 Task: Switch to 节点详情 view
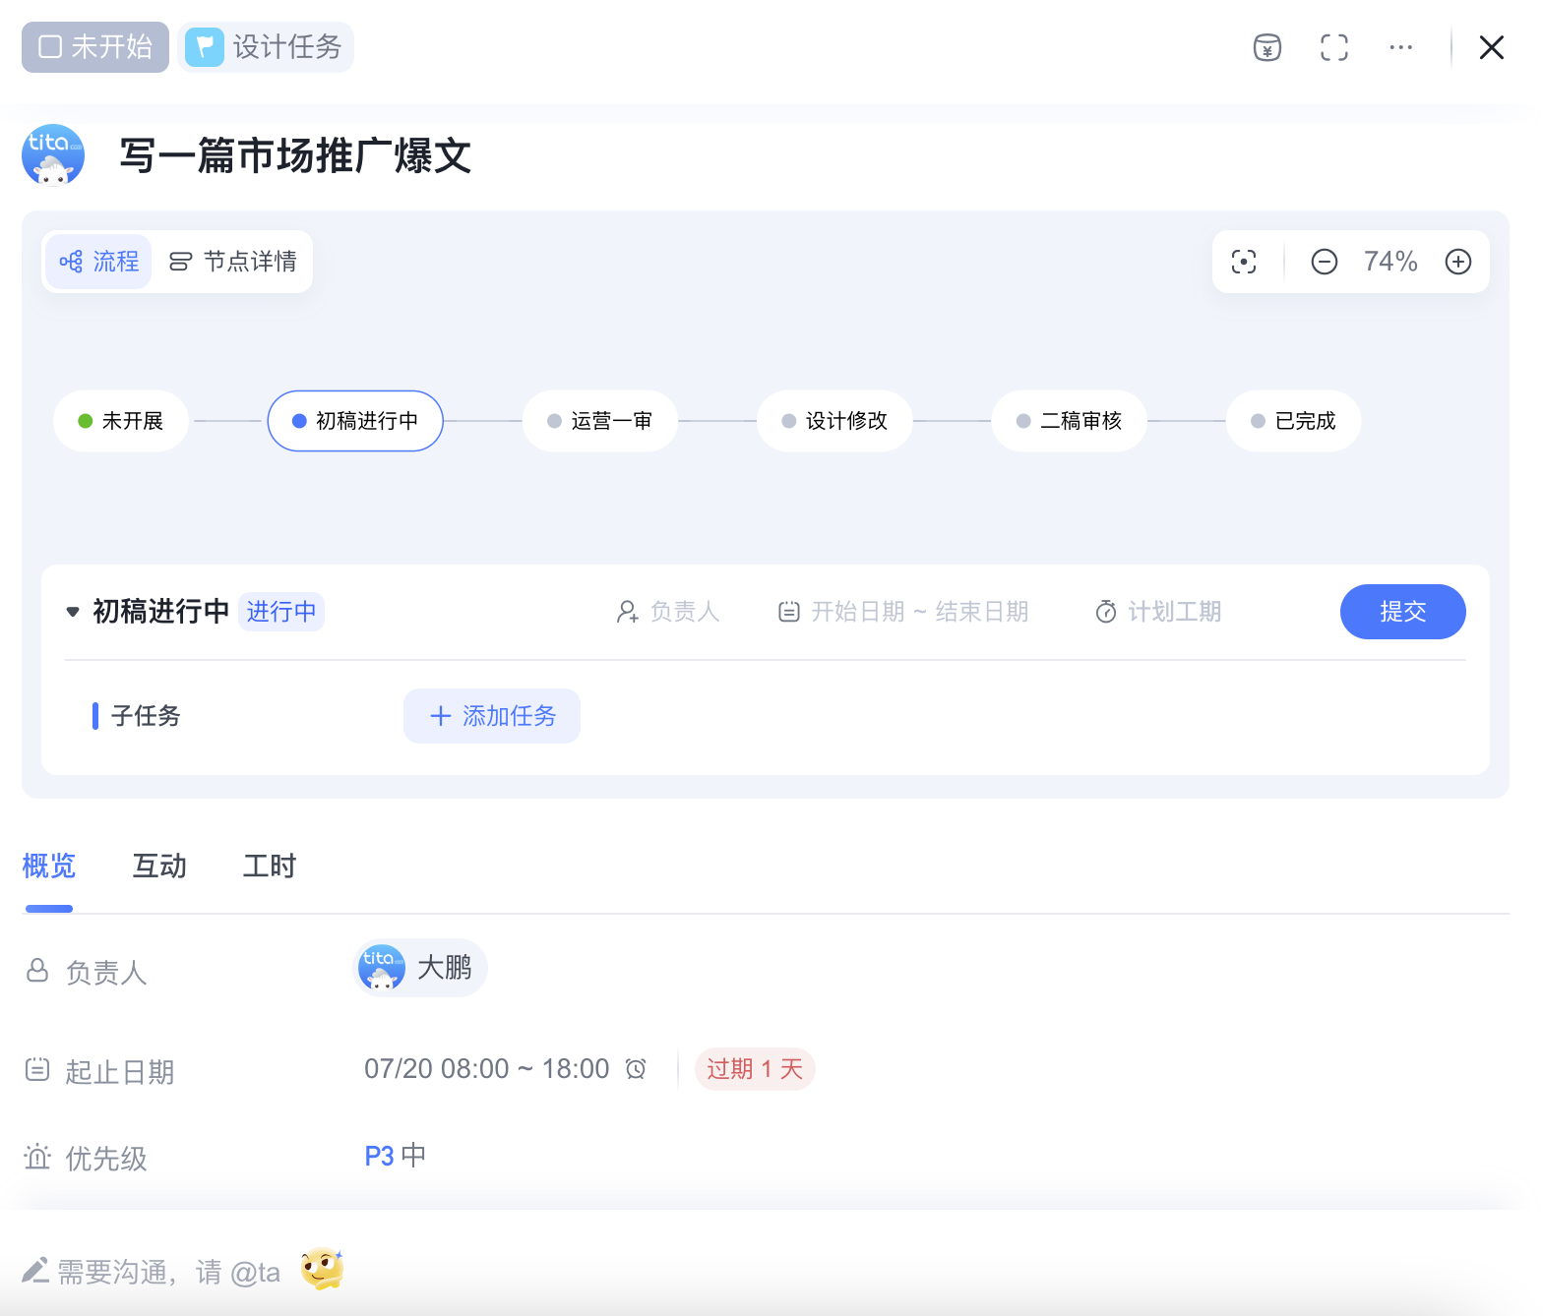click(233, 262)
